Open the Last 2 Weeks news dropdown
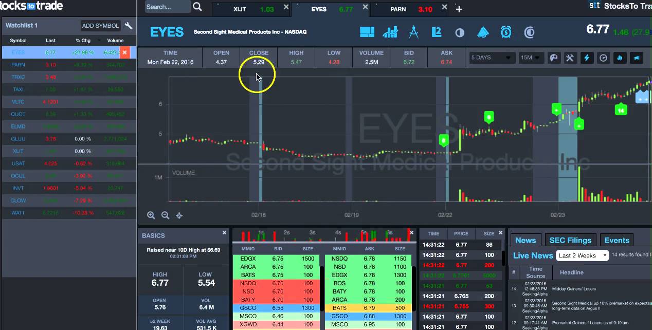Image resolution: width=652 pixels, height=330 pixels. click(x=583, y=255)
